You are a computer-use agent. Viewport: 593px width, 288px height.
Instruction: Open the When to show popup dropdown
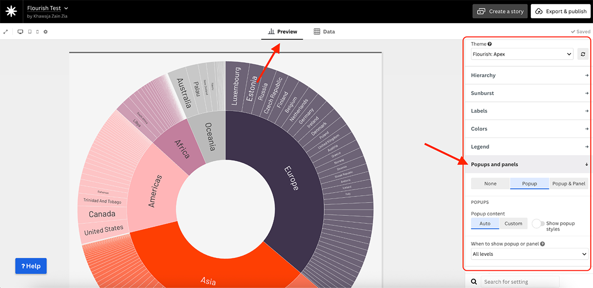coord(529,253)
